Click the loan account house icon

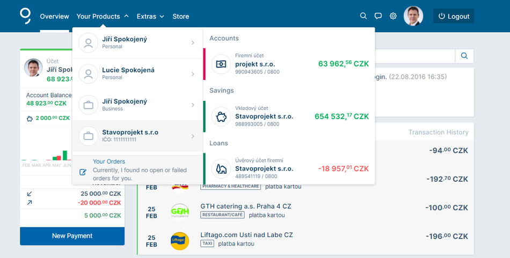pos(221,168)
